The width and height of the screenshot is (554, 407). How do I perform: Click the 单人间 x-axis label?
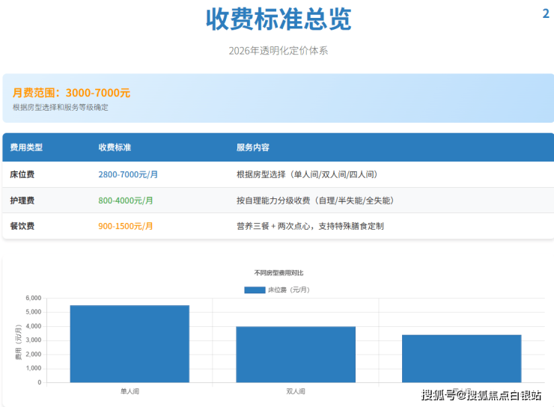[x=130, y=391]
